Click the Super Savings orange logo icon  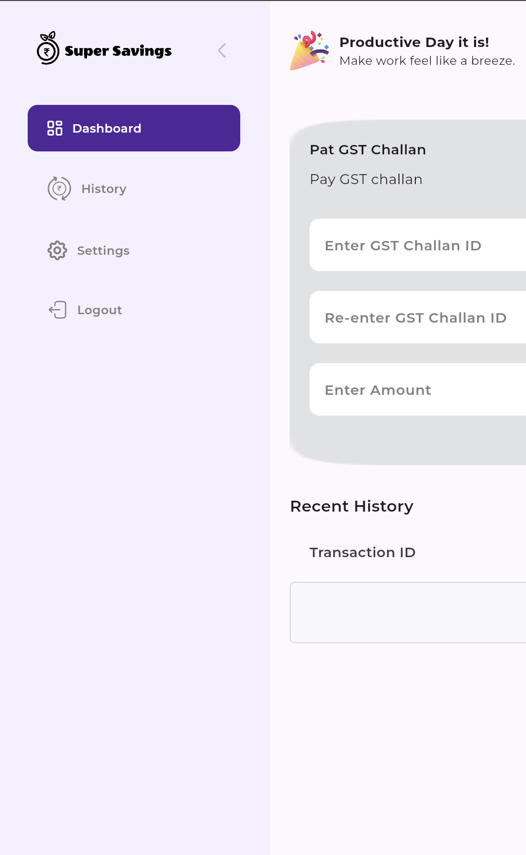48,48
